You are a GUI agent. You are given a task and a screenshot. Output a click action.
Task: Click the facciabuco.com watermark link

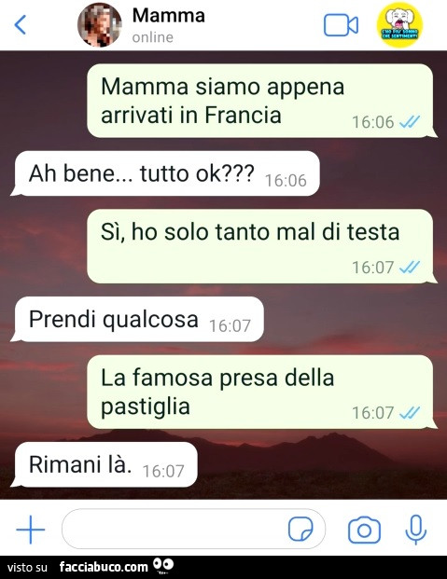(104, 567)
